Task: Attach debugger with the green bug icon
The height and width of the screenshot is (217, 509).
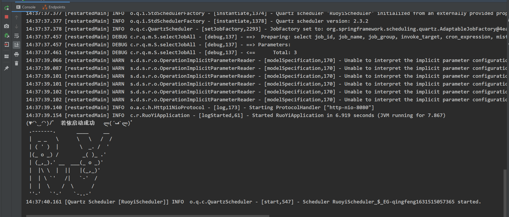Action: (6, 35)
